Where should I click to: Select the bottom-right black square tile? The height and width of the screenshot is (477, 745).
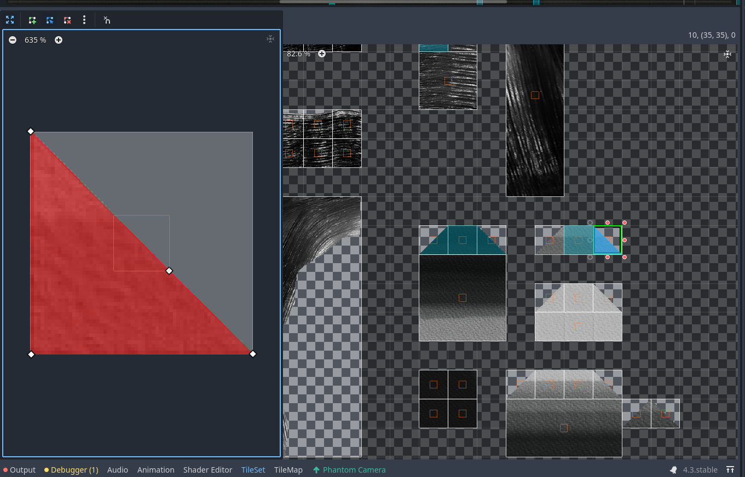(463, 414)
